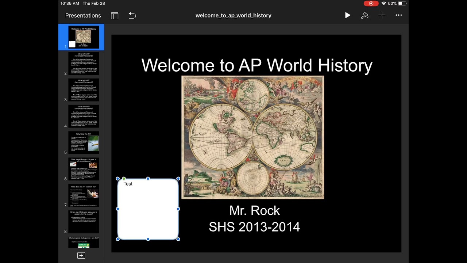Select slide 6 thumbnail in navigator
The width and height of the screenshot is (467, 263).
[84, 169]
